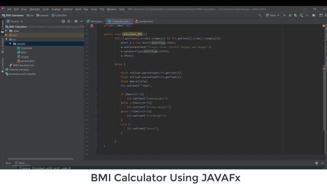Open the Navigate menu
This screenshot has width=327, height=184.
point(35,9)
